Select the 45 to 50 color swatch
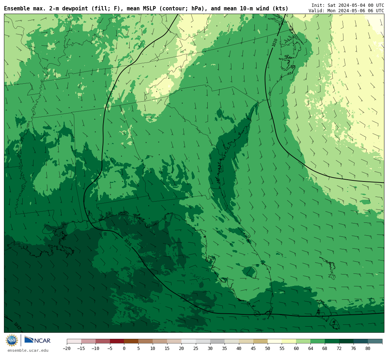 click(x=260, y=341)
